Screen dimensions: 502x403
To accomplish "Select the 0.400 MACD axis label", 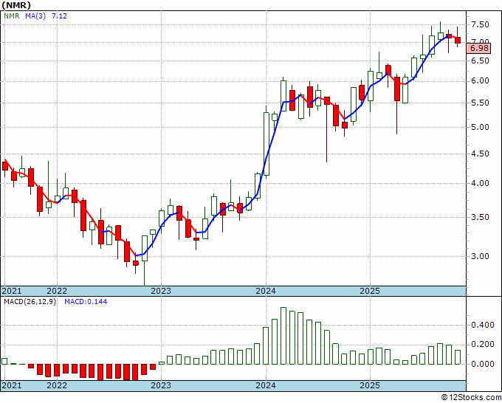I will pos(483,325).
